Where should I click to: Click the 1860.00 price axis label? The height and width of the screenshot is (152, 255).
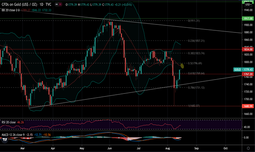(248, 40)
